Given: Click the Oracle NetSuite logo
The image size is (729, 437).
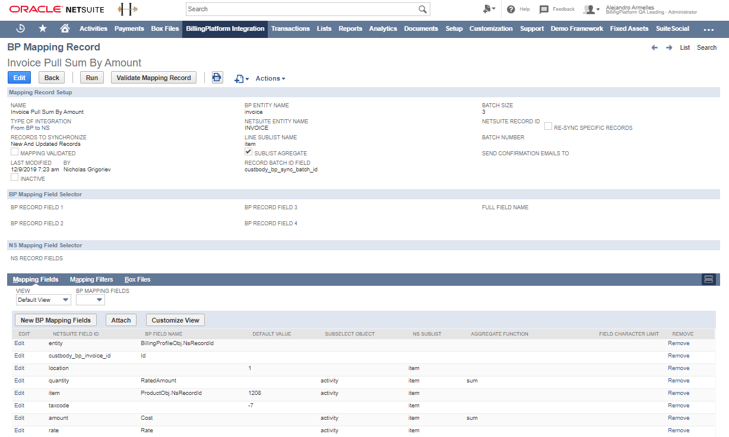Looking at the screenshot, I should coord(56,9).
